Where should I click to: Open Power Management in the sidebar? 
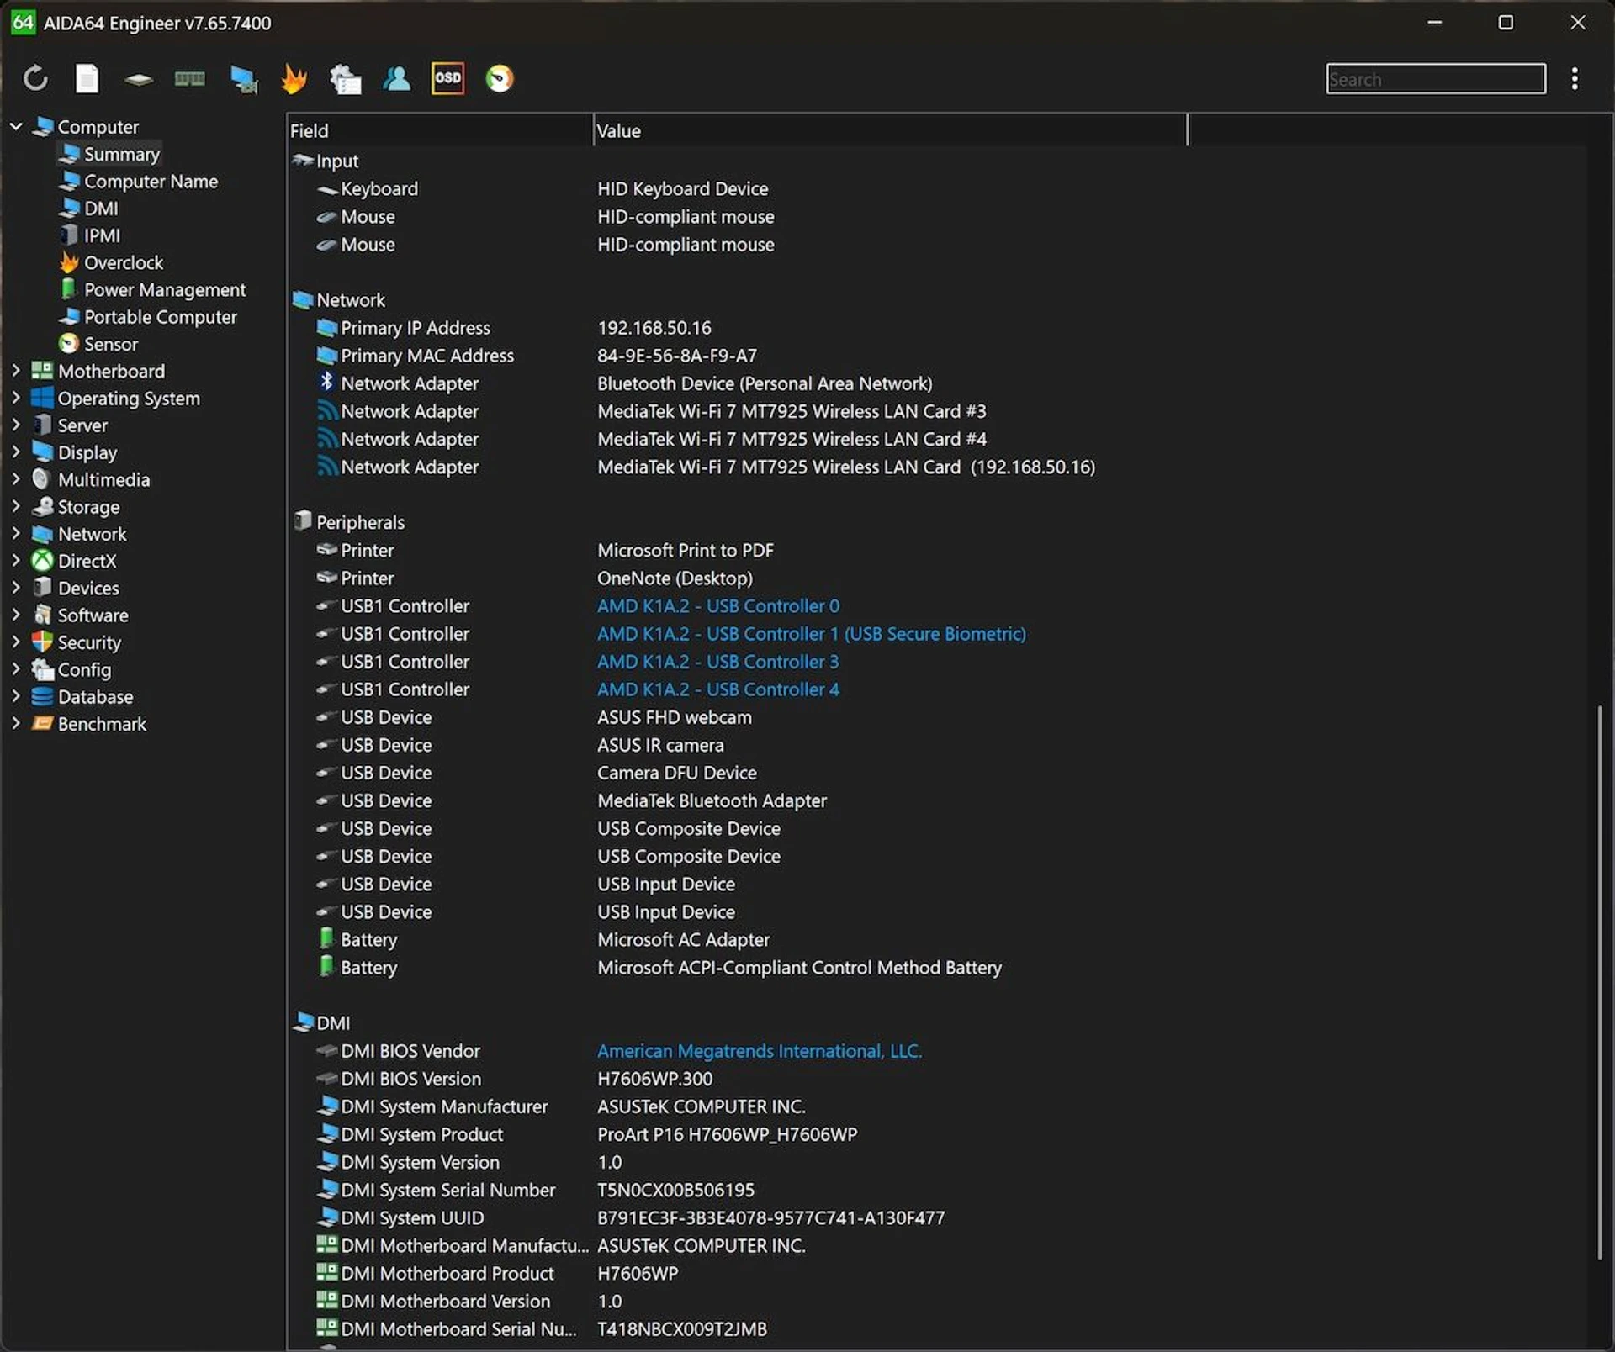pos(152,289)
